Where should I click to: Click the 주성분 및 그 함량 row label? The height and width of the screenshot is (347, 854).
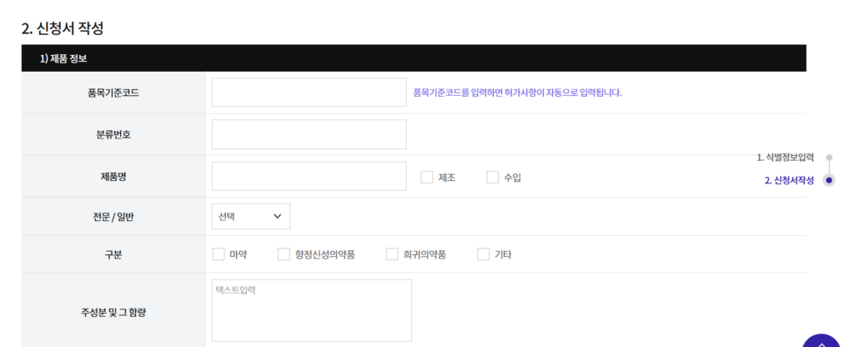tap(113, 312)
